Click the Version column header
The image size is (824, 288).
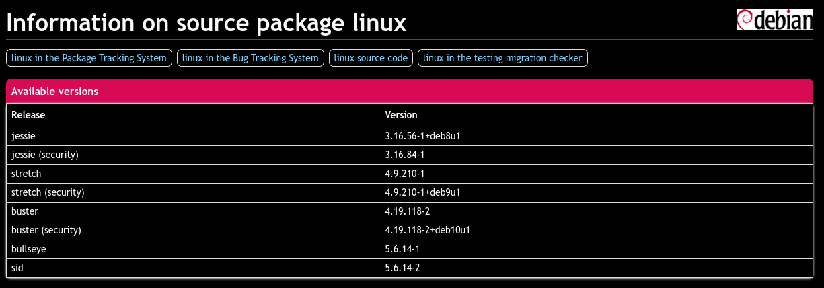click(596, 115)
